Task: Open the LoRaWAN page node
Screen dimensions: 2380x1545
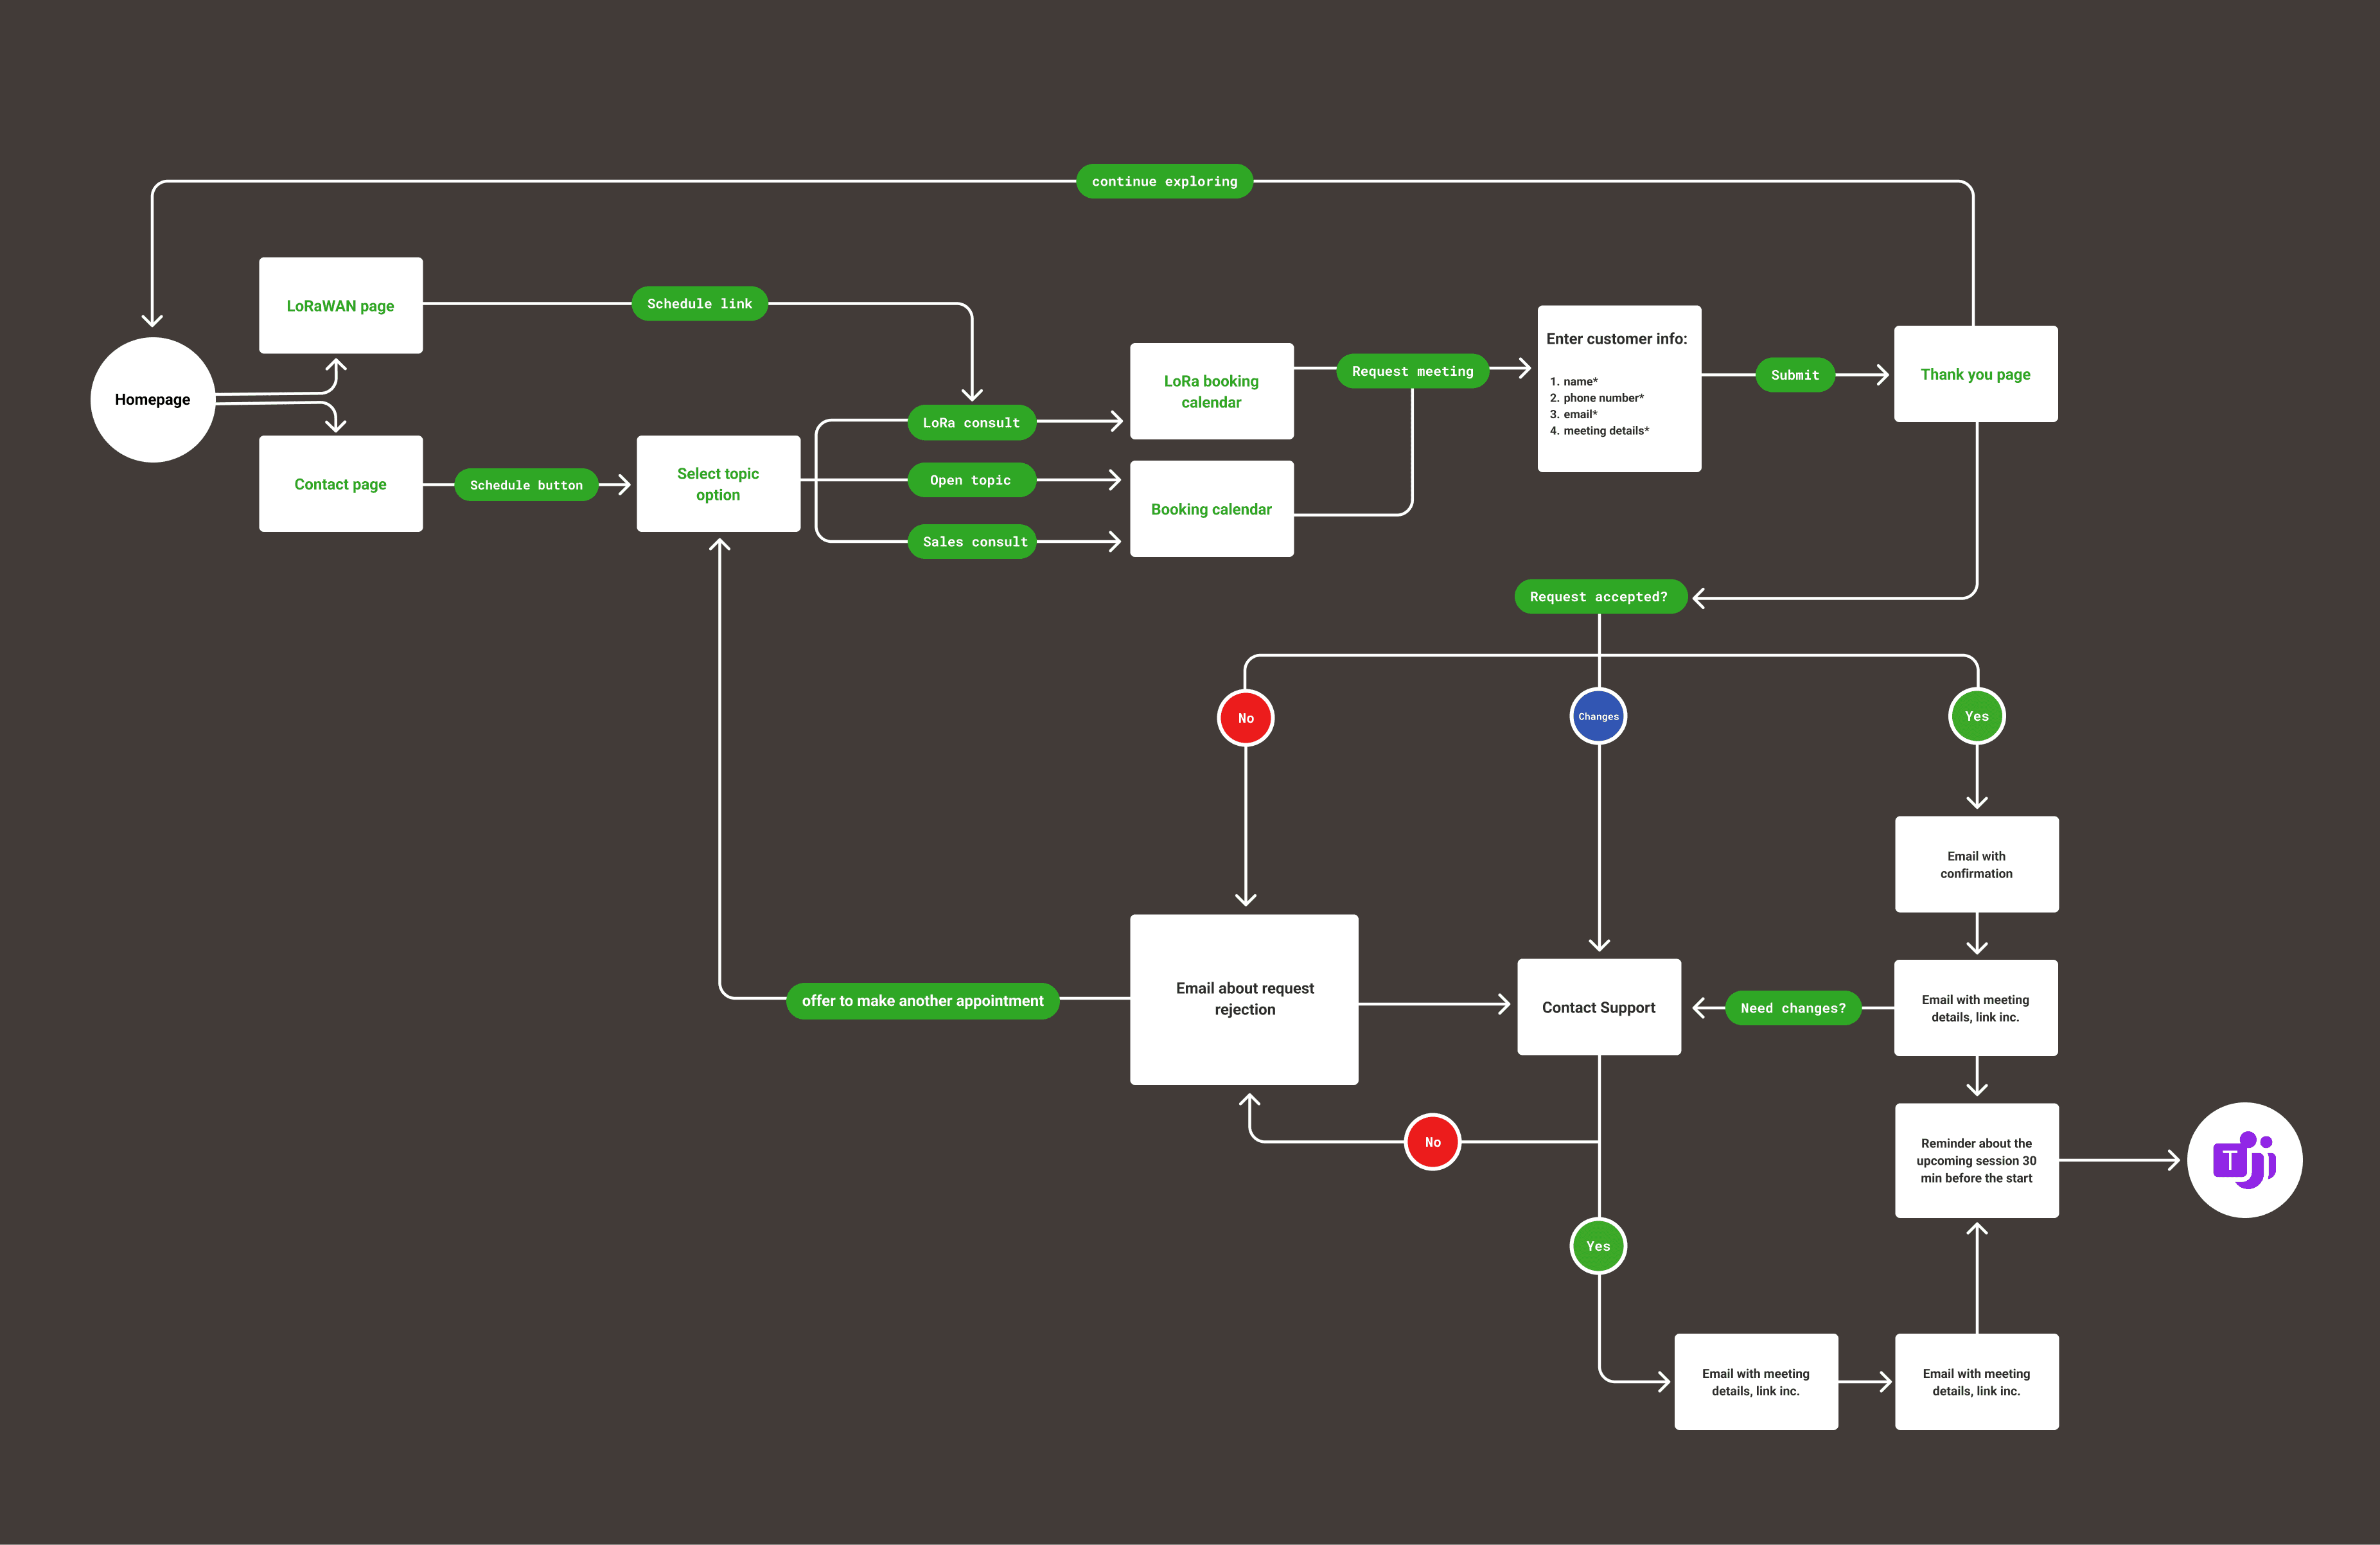Action: [x=340, y=305]
